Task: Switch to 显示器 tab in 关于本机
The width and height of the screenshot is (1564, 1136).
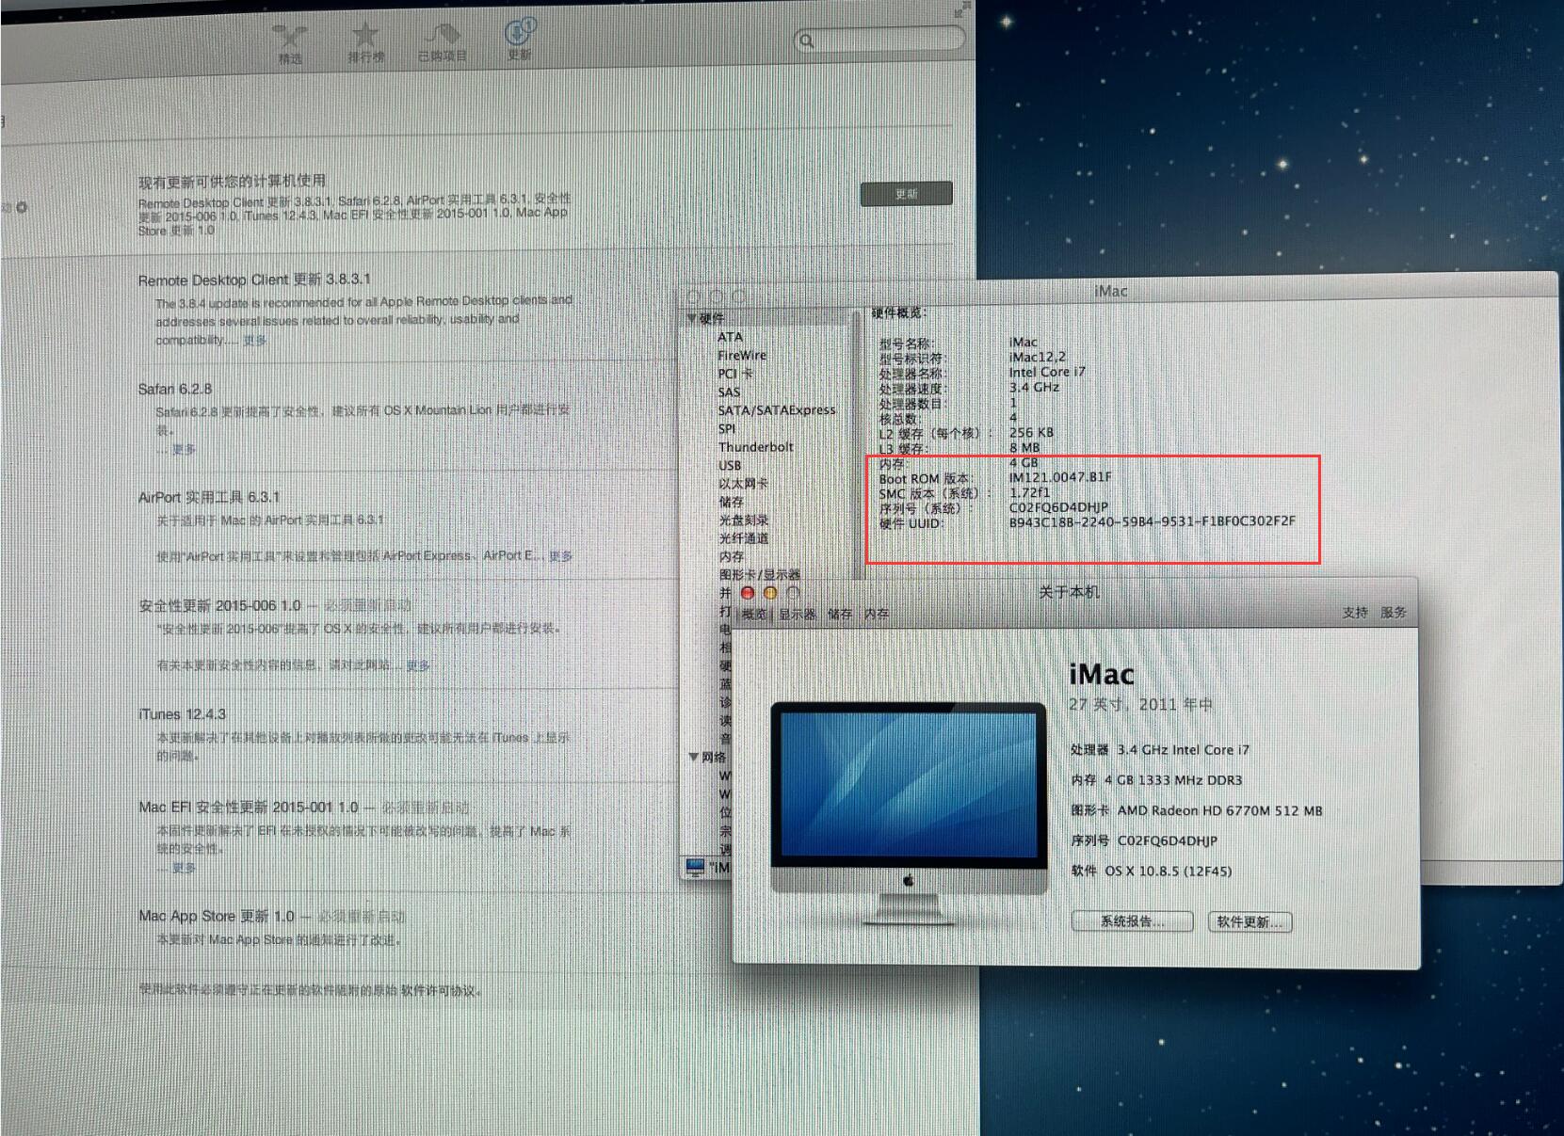Action: coord(797,615)
